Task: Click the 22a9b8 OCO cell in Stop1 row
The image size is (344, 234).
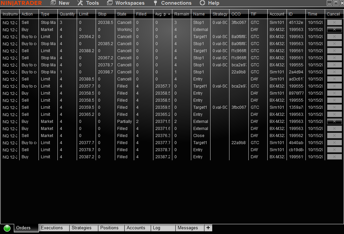Action: pyautogui.click(x=239, y=72)
